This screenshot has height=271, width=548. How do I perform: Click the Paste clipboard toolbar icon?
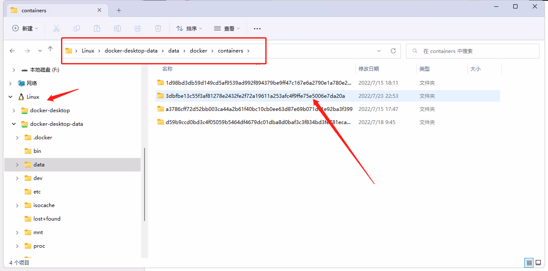pyautogui.click(x=97, y=28)
